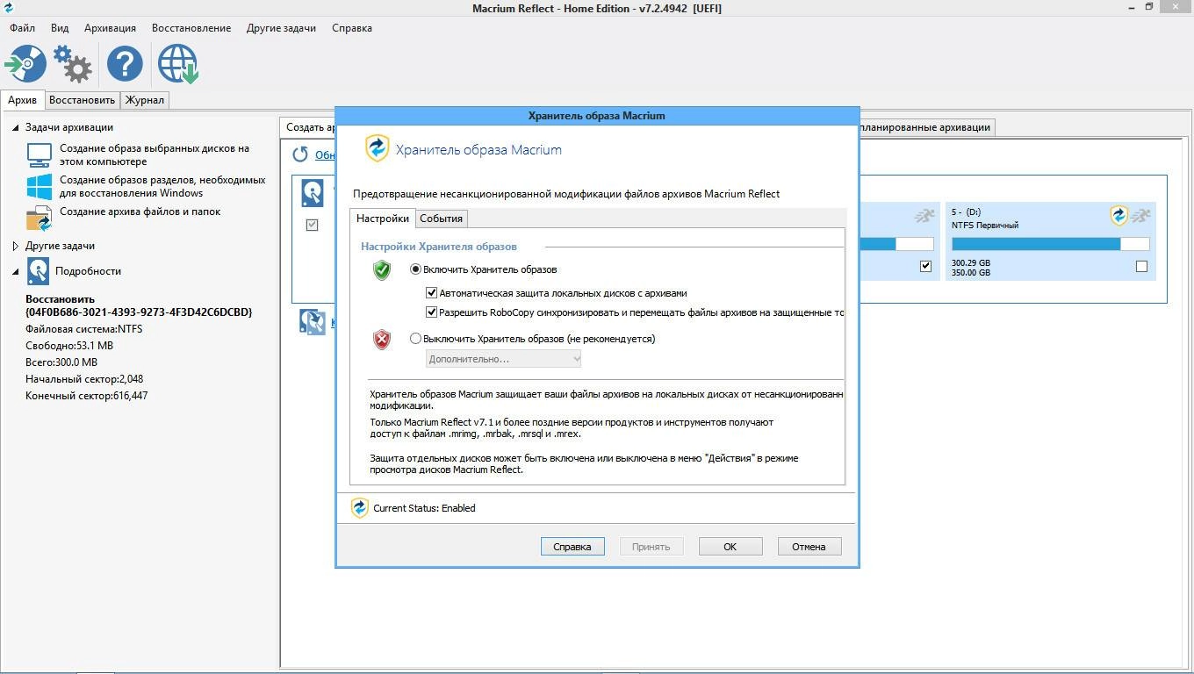Click the running man icon on the partition left of D:
Viewport: 1194px width, 674px height.
pos(924,215)
